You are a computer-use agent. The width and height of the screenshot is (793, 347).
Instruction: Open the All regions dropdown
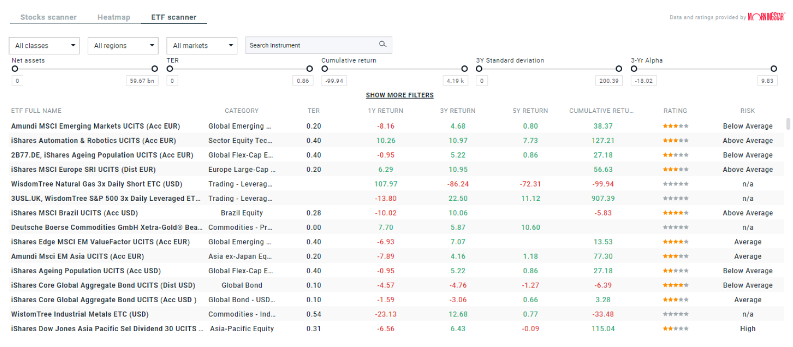pyautogui.click(x=123, y=45)
